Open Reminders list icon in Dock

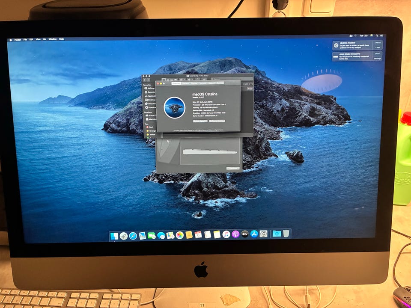pyautogui.click(x=208, y=234)
